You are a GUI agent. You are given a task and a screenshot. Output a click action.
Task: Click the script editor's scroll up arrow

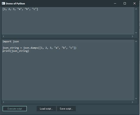[136, 41]
